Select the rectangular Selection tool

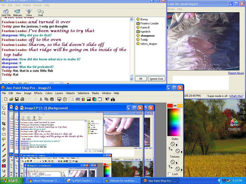[x=4, y=134]
